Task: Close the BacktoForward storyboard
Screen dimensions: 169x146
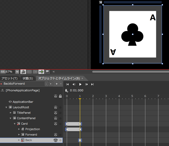Action: 51,84
